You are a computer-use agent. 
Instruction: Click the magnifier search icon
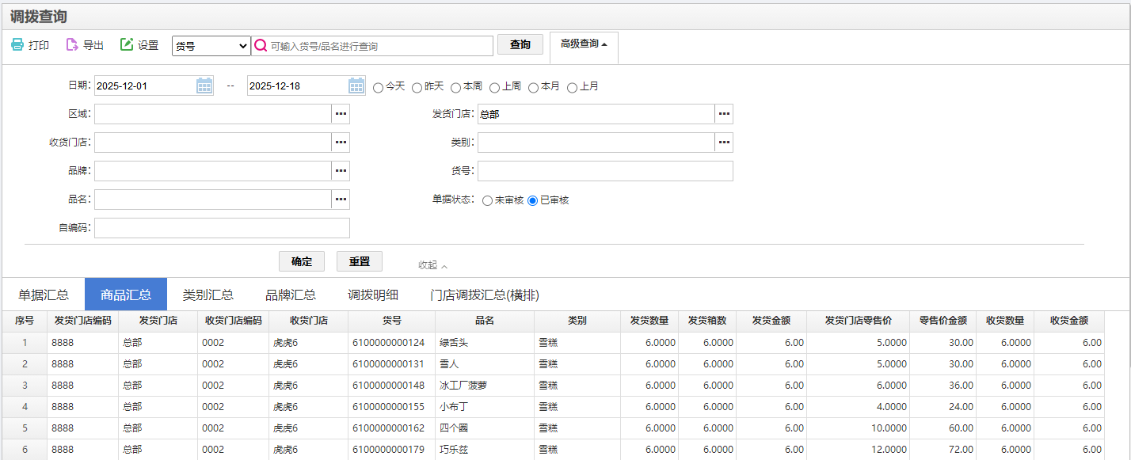(261, 46)
